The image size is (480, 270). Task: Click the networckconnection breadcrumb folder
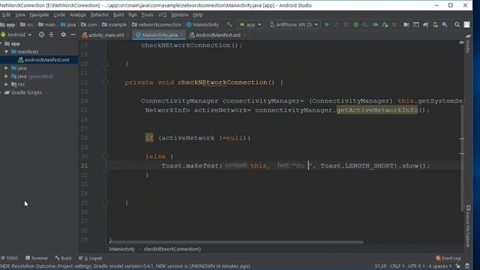pyautogui.click(x=157, y=25)
